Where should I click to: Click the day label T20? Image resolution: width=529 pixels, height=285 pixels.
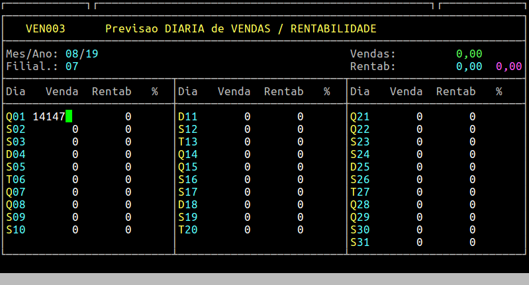tap(188, 229)
